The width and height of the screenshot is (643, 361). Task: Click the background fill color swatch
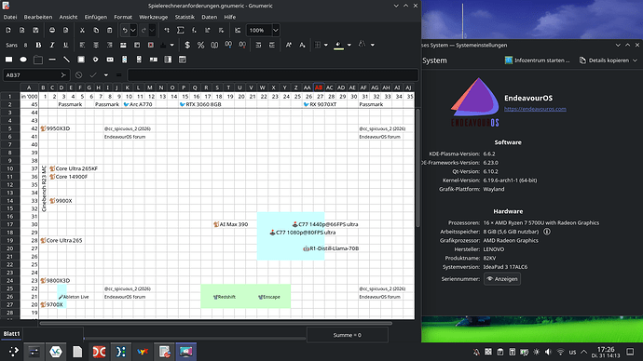pos(338,45)
